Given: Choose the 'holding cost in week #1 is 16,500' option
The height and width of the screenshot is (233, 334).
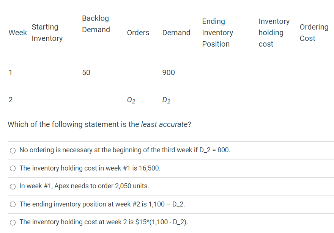Looking at the screenshot, I should tap(13, 169).
